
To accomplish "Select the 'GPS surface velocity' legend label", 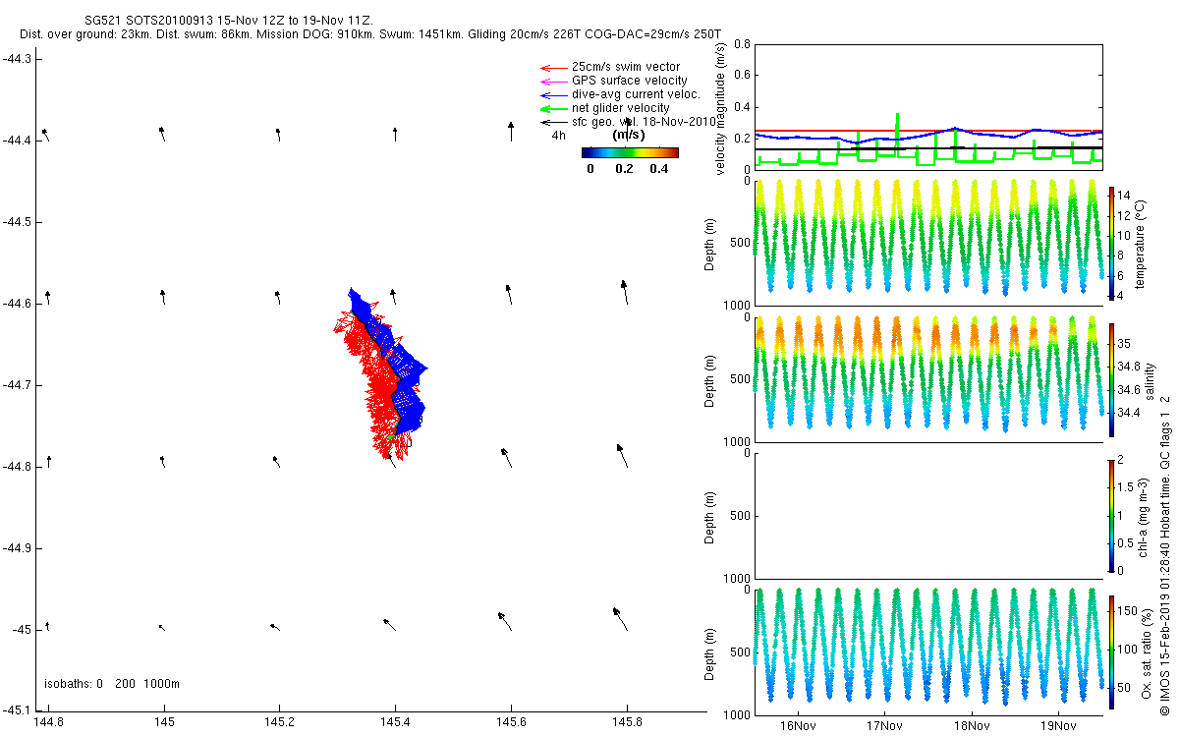I will coord(630,81).
